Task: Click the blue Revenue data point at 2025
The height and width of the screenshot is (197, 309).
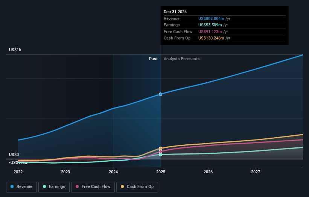Action: [x=161, y=94]
